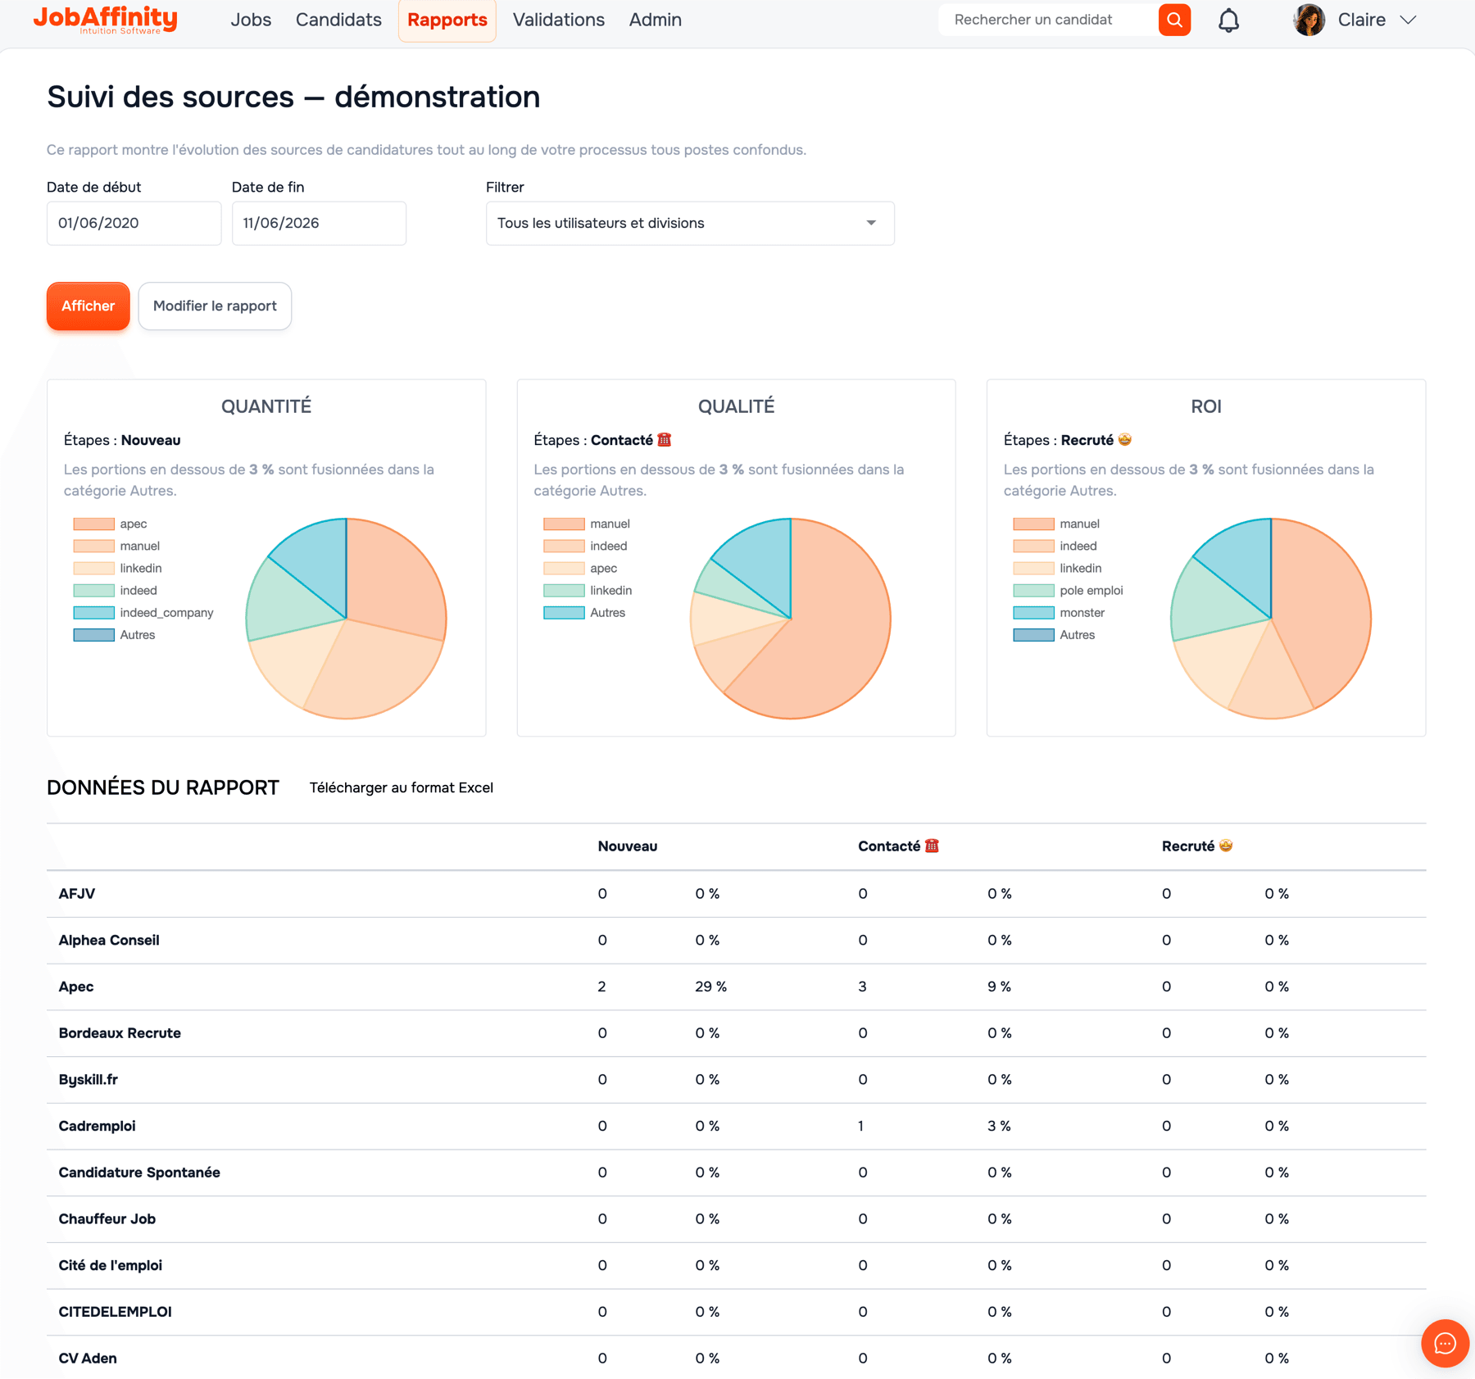Click the 29 % value in Apec row
The image size is (1475, 1379).
pyautogui.click(x=711, y=987)
